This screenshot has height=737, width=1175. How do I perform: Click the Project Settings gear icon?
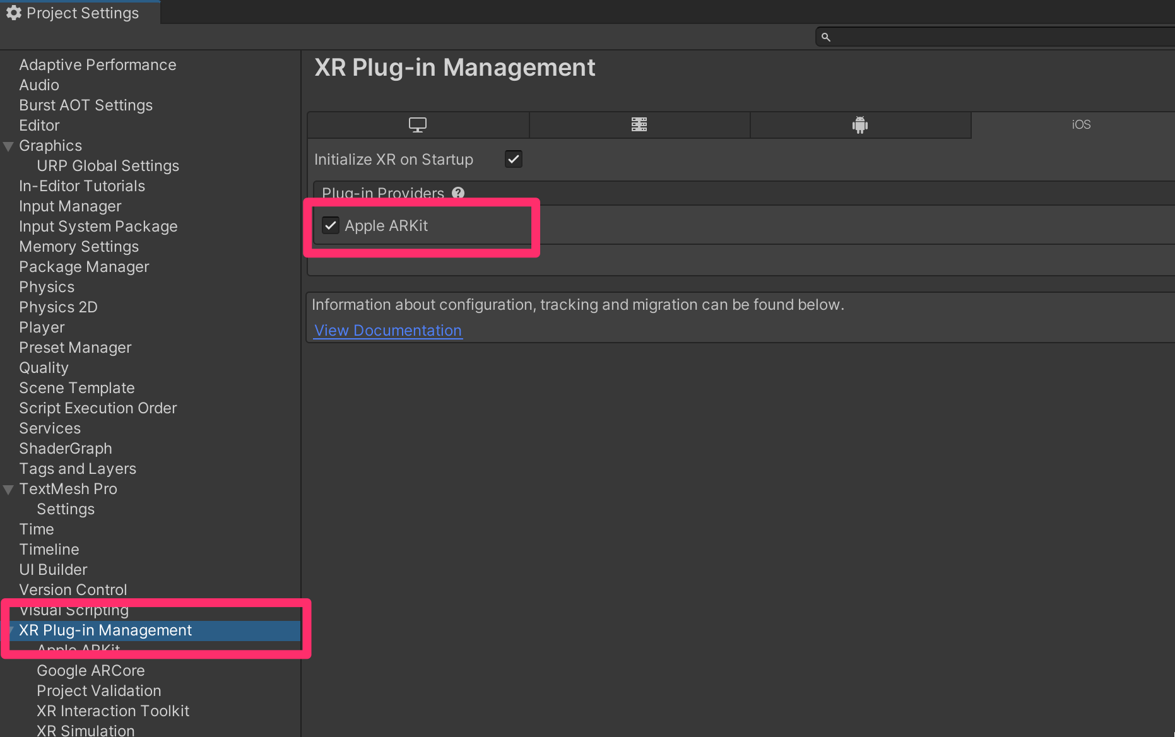[x=14, y=13]
